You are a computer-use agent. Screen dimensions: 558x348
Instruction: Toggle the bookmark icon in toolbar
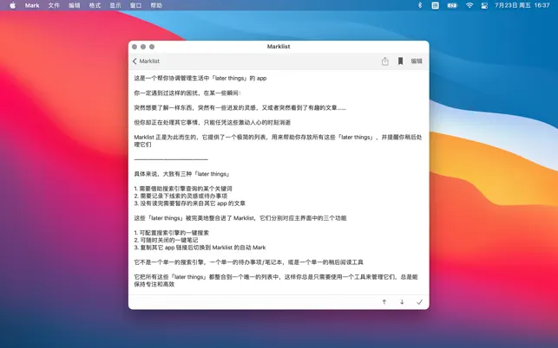(400, 61)
